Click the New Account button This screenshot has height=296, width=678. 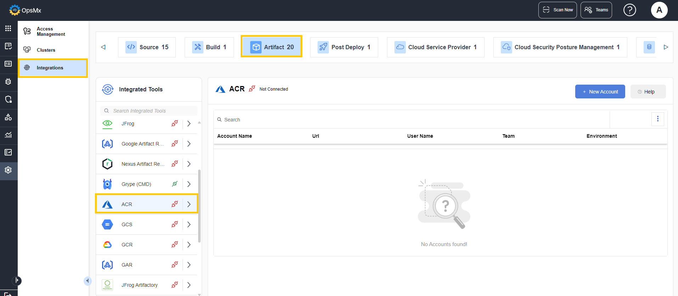tap(600, 92)
